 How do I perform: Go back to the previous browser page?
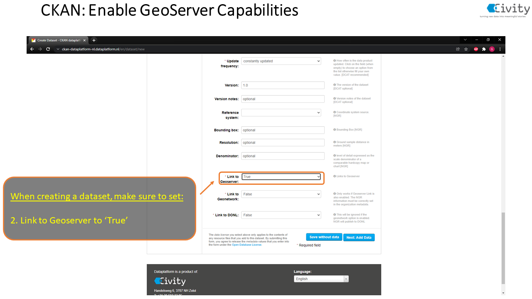[32, 49]
